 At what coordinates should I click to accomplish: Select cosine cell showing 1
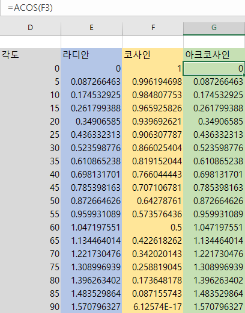pyautogui.click(x=153, y=69)
